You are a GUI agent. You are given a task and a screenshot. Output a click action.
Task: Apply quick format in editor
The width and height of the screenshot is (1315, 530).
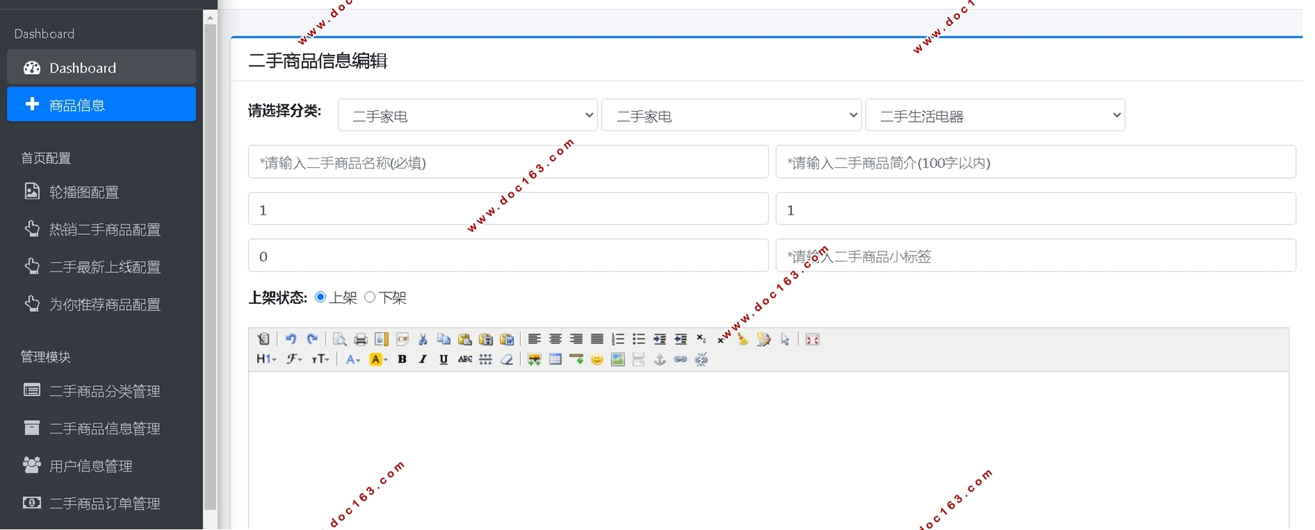click(x=764, y=339)
